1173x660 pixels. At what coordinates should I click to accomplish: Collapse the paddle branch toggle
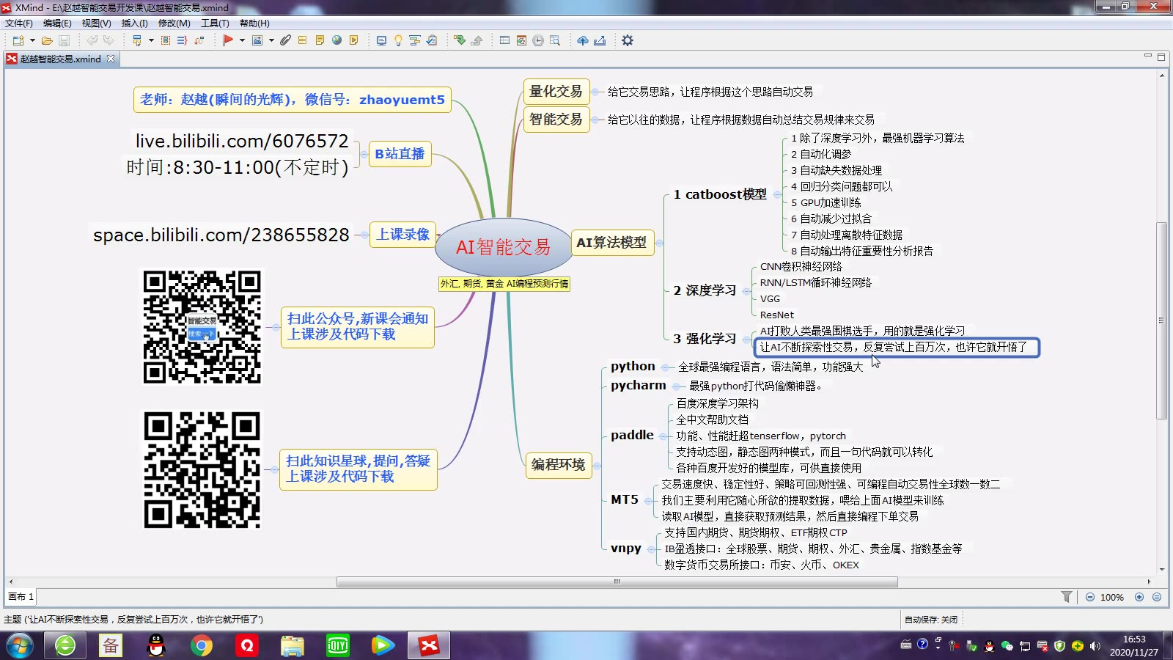coord(663,436)
